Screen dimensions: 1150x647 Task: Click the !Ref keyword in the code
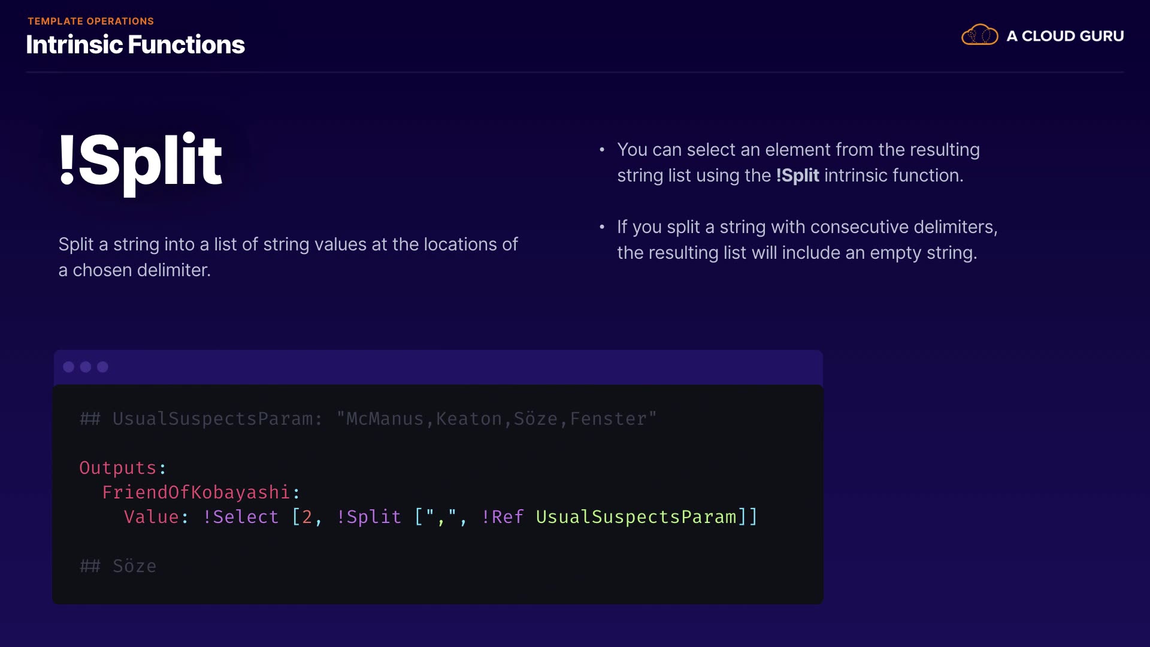coord(502,517)
